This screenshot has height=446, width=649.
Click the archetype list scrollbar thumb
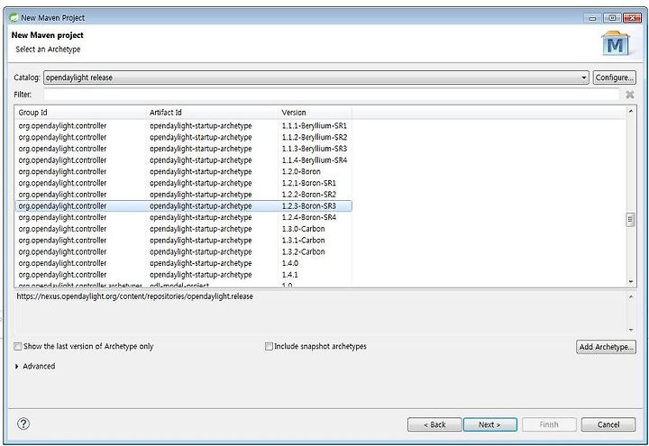tap(630, 220)
